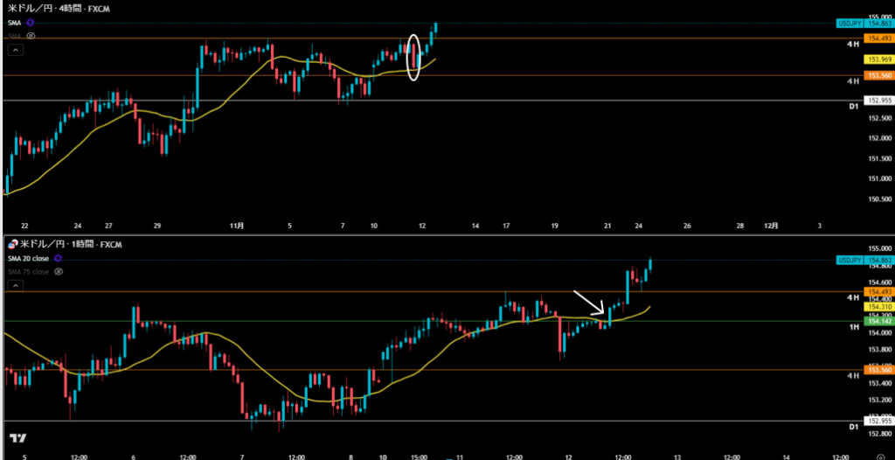Click the yellow 153.969 SMA price label
895x460 pixels.
tap(878, 59)
